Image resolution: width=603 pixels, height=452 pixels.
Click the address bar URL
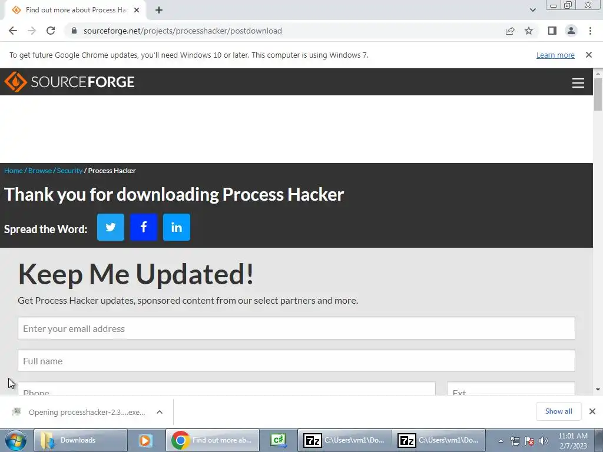tap(183, 31)
